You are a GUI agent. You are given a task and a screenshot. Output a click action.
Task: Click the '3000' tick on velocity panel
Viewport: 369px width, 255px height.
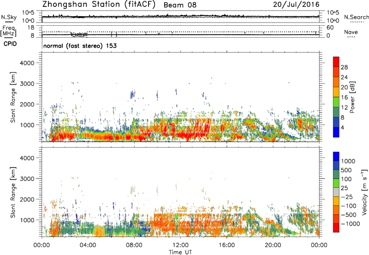[27, 179]
